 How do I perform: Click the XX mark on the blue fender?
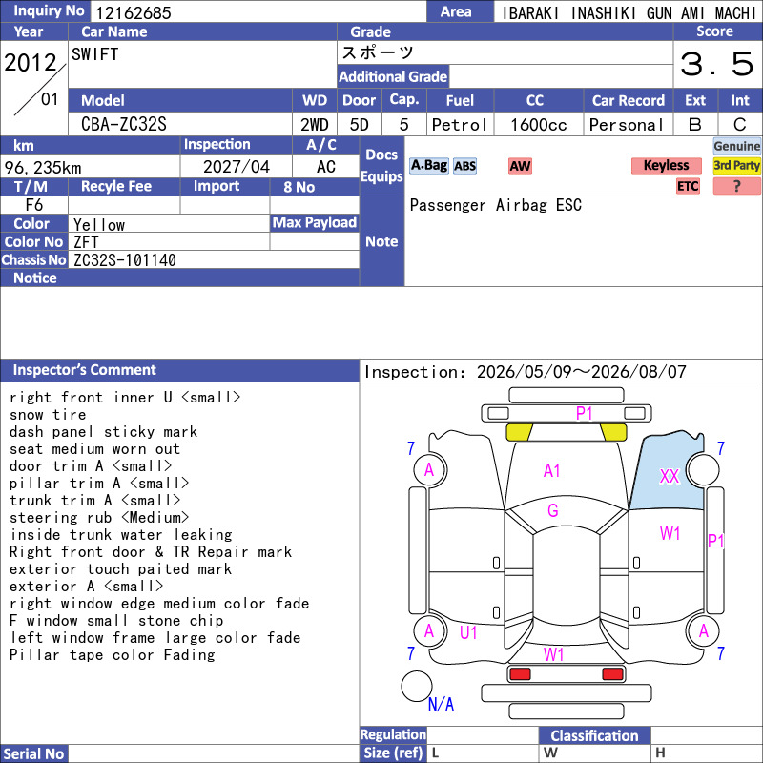tap(670, 476)
